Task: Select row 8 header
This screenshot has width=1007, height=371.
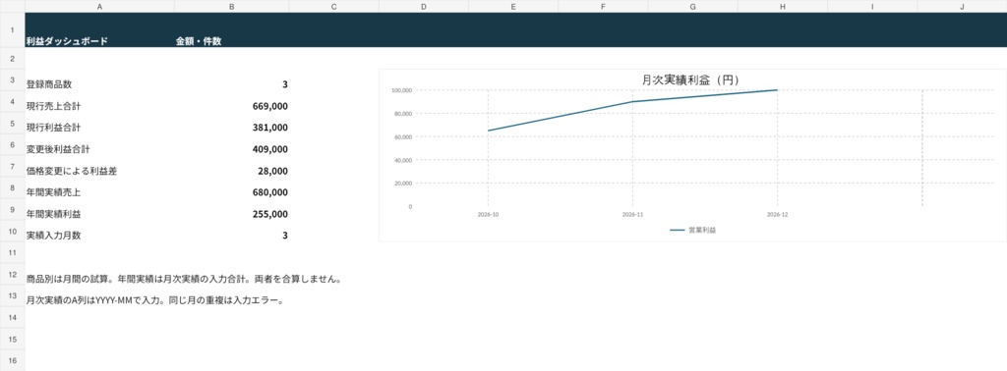Action: click(x=12, y=187)
